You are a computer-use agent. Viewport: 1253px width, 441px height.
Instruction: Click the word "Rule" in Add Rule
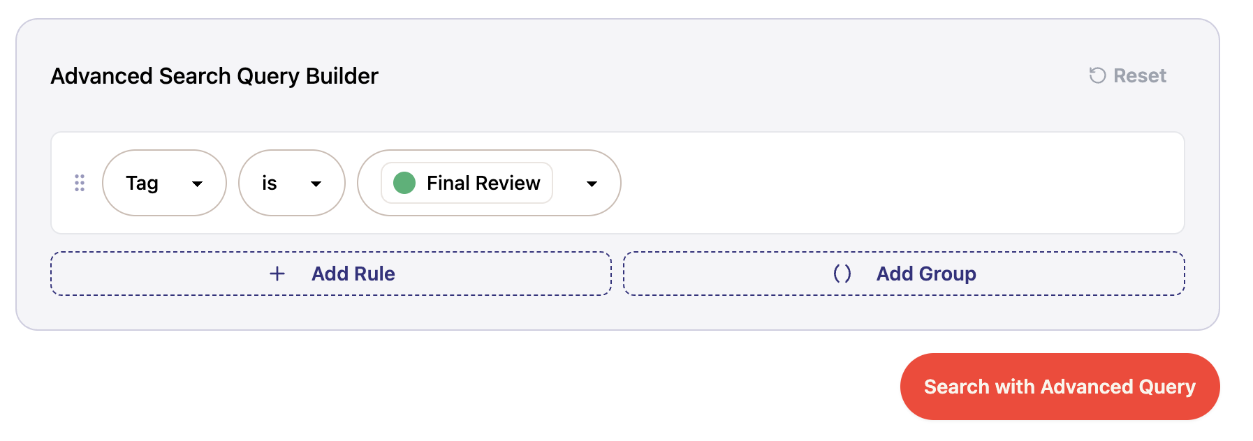pos(378,274)
